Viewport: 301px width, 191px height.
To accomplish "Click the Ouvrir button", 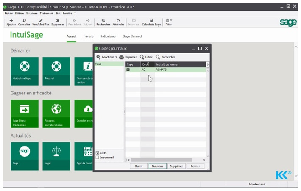I will coord(138,166).
